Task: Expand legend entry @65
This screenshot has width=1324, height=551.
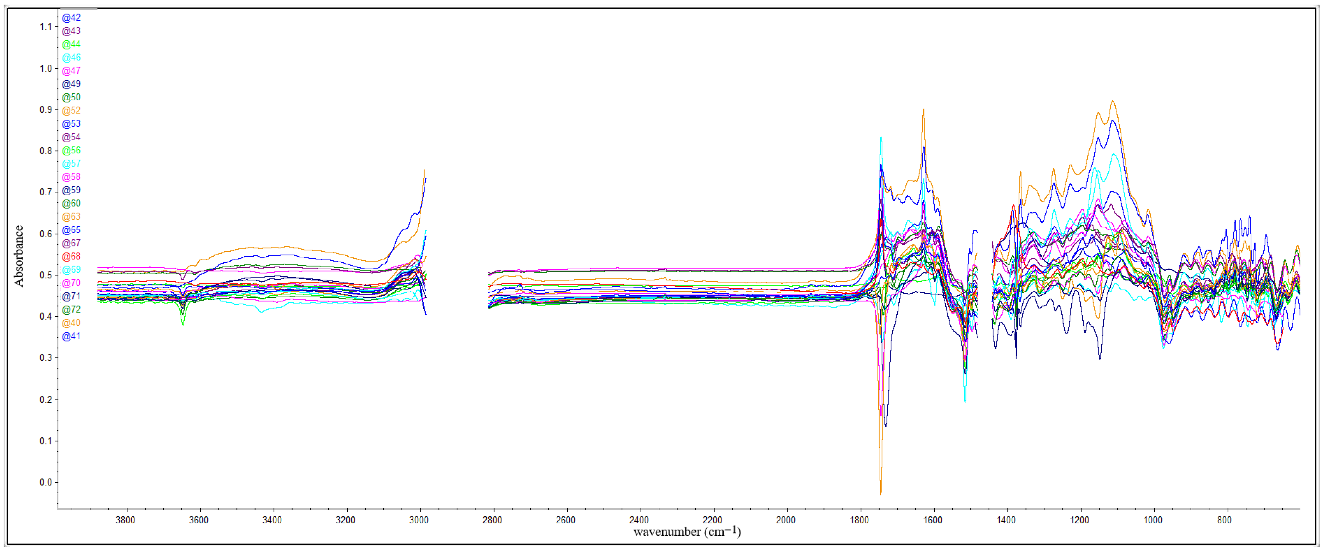Action: point(71,230)
